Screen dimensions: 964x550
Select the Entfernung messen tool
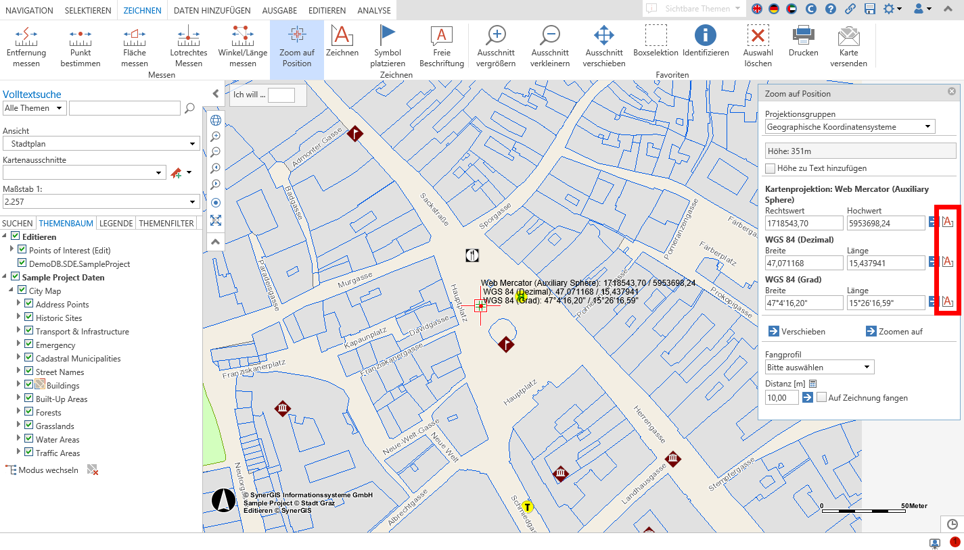click(26, 45)
